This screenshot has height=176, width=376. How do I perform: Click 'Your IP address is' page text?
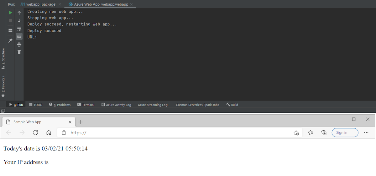point(26,162)
